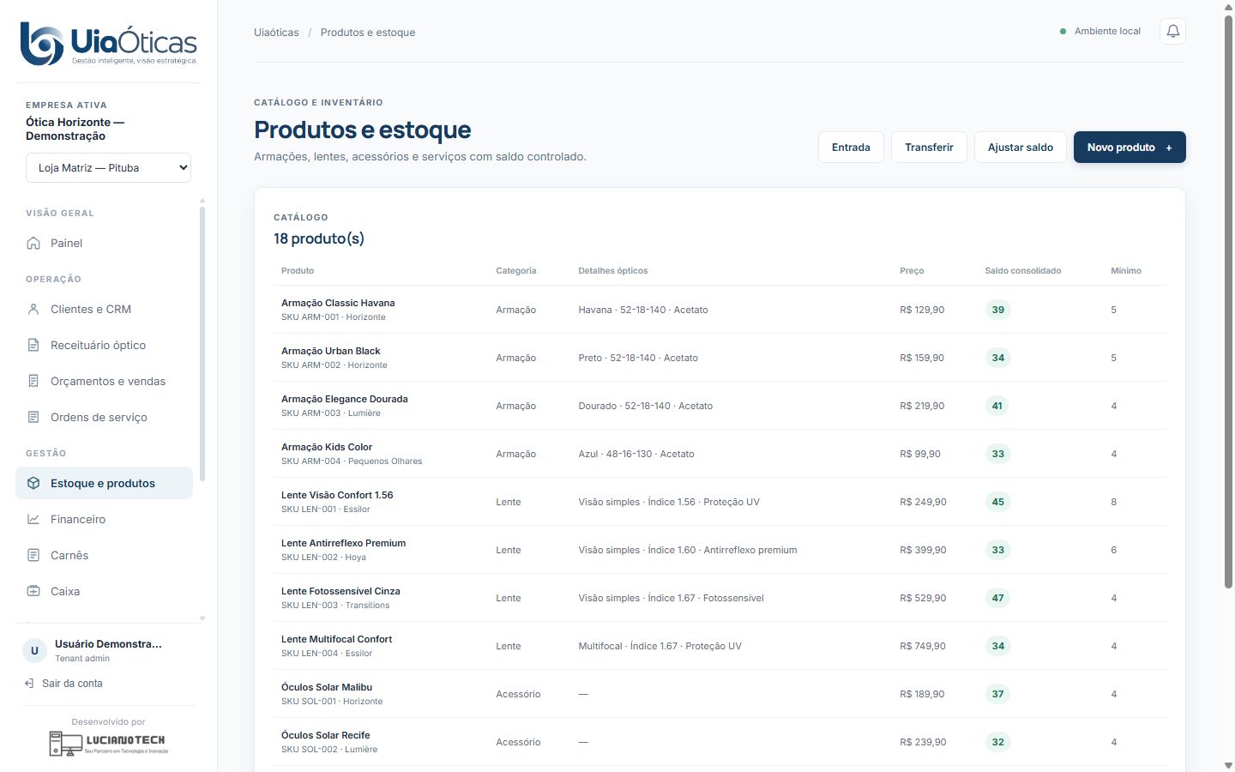Open Financeiro menu item label

coord(78,519)
